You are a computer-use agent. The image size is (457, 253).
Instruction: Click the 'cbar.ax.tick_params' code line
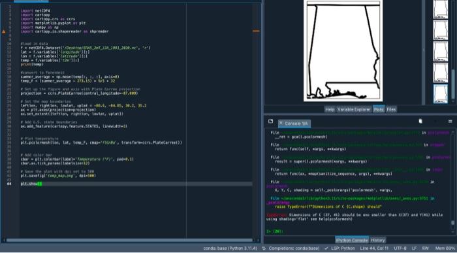click(x=55, y=163)
